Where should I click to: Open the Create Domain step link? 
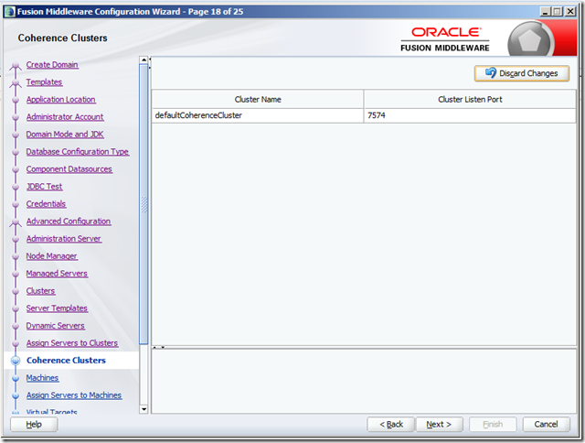click(52, 65)
